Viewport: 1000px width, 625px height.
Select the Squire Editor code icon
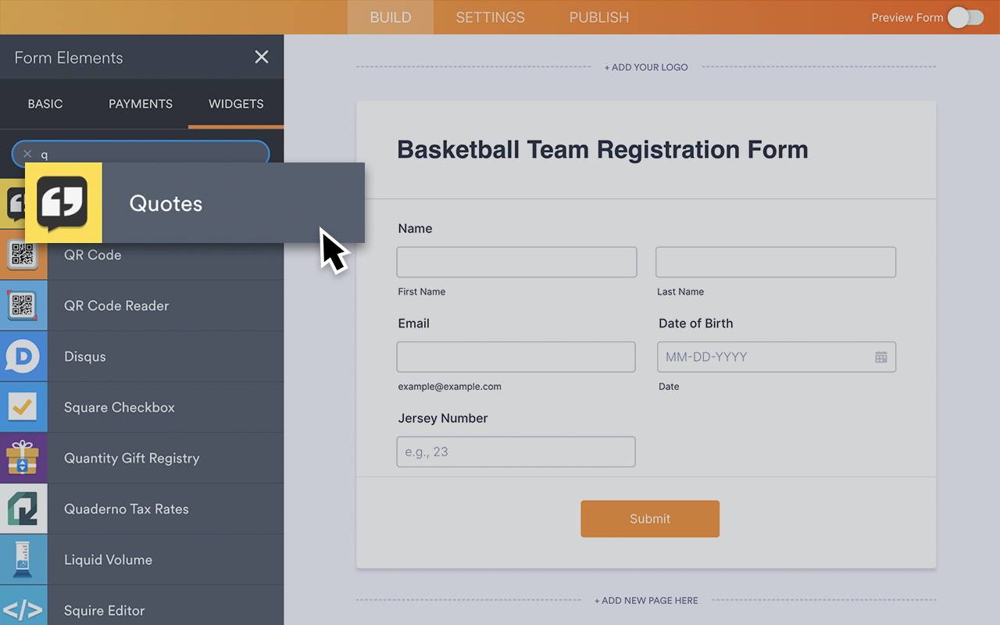click(23, 610)
